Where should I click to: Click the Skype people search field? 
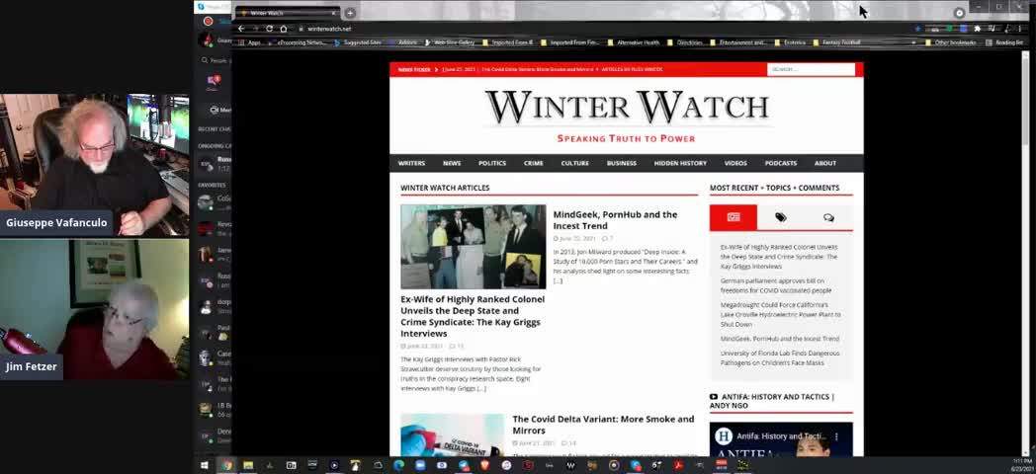tap(215, 60)
